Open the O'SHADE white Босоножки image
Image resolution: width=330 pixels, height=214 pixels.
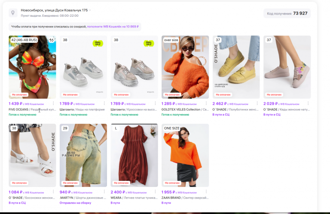click(32, 155)
